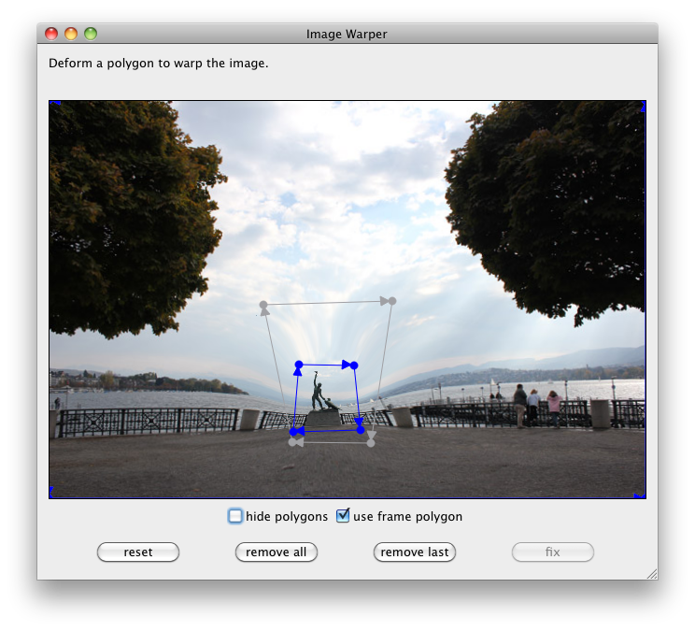Click the grayed-out fix button
This screenshot has height=631, width=695.
[552, 552]
